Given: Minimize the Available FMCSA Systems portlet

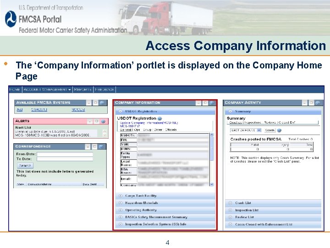Looking at the screenshot, I should click(89, 103).
